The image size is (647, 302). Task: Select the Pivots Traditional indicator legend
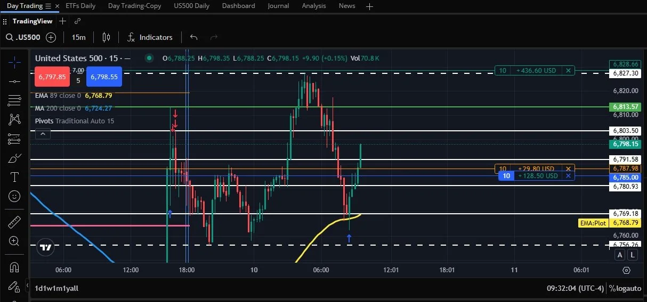75,121
